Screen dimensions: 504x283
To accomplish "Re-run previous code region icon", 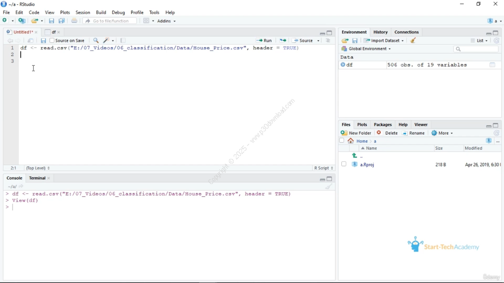I will (x=283, y=40).
